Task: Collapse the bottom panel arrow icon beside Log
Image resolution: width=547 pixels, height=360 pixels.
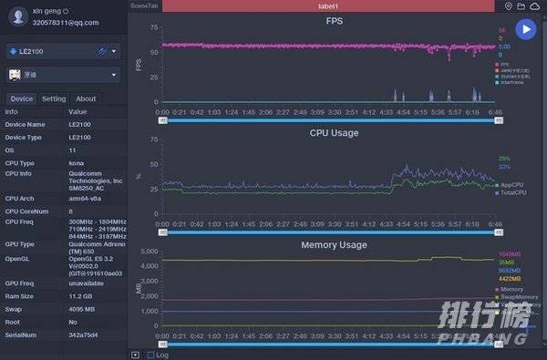Action: click(x=135, y=355)
